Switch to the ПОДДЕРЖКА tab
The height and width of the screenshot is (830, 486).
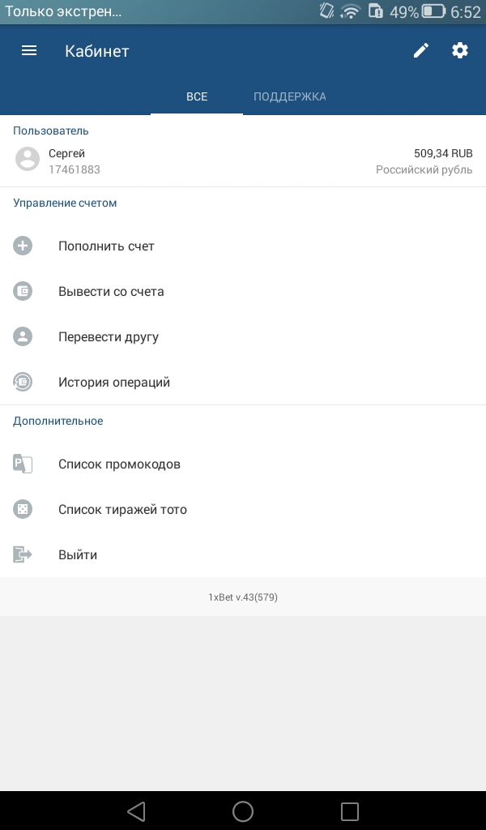coord(290,96)
